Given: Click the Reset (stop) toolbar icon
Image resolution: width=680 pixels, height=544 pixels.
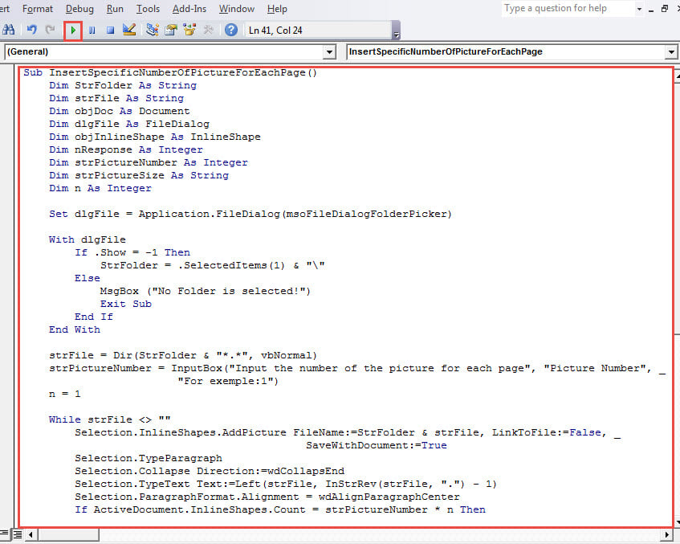Looking at the screenshot, I should [110, 31].
